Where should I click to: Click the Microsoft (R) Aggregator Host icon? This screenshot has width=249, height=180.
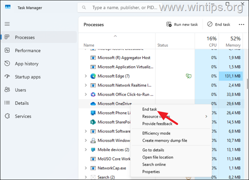pos(93,58)
